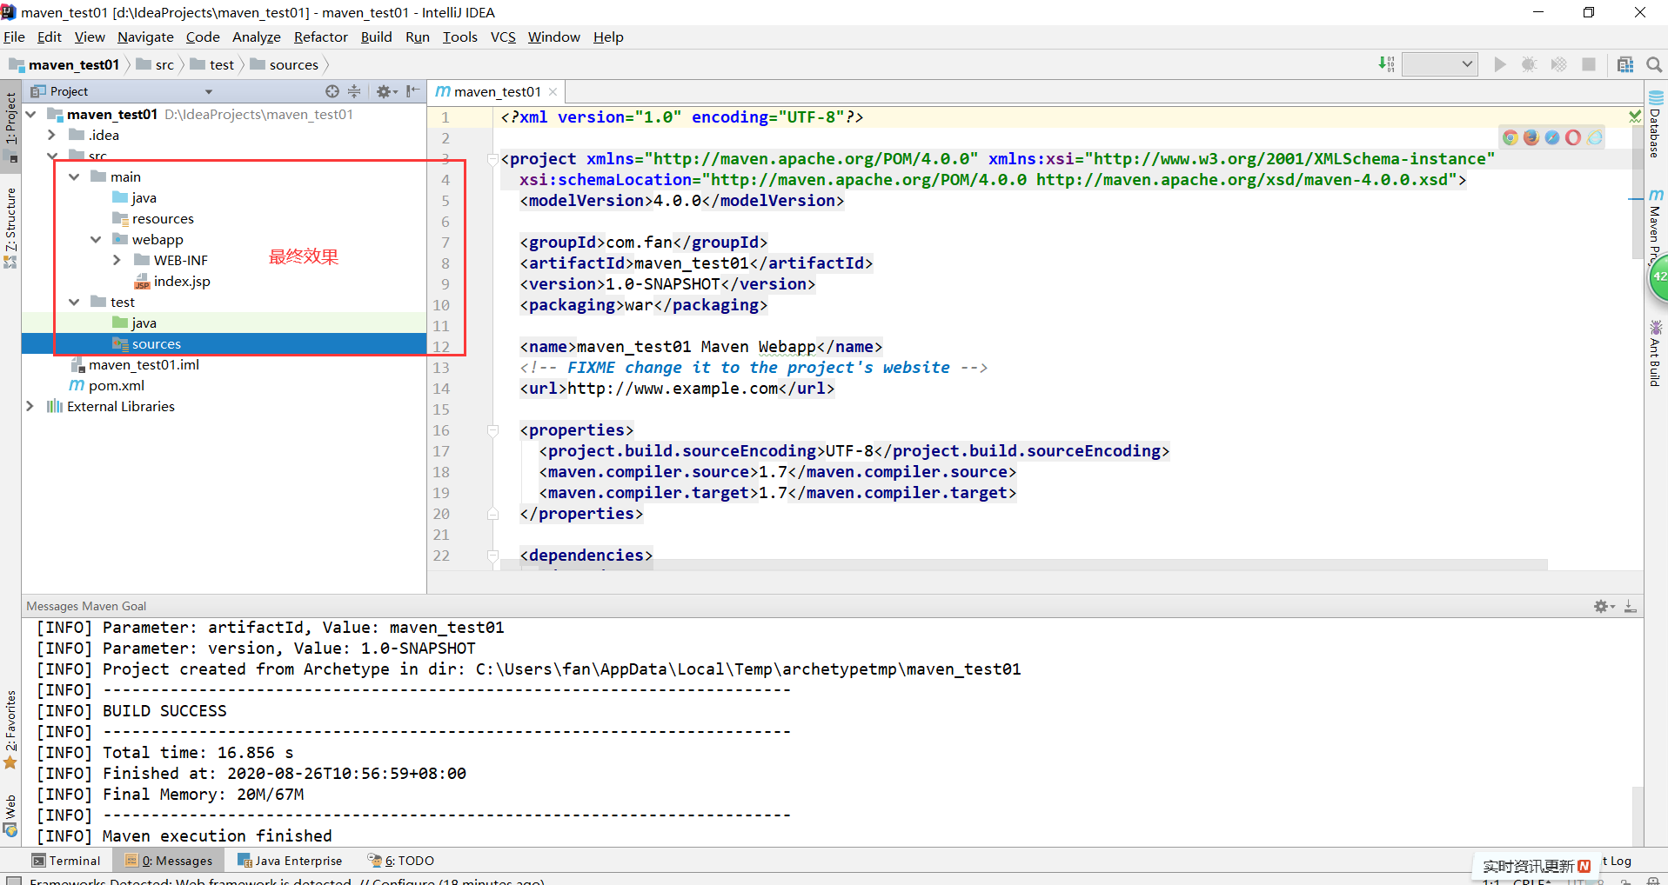Collapse the webapp folder
The height and width of the screenshot is (885, 1668).
click(96, 239)
